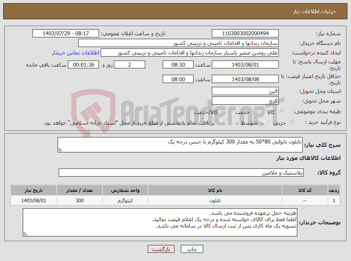Select the کالا radio button
Image resolution: width=351 pixels, height=261 pixels.
[282, 111]
